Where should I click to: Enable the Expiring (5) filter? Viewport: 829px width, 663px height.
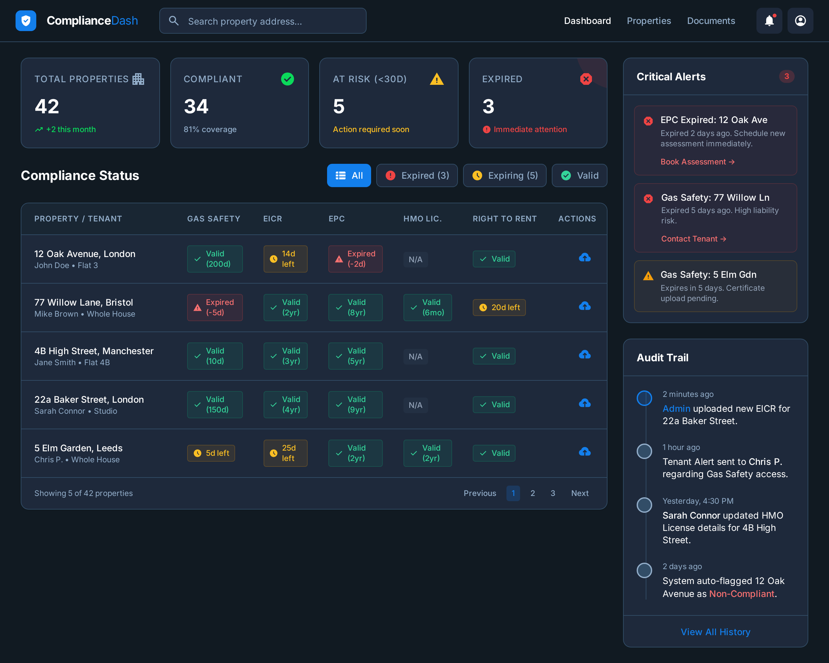click(505, 175)
